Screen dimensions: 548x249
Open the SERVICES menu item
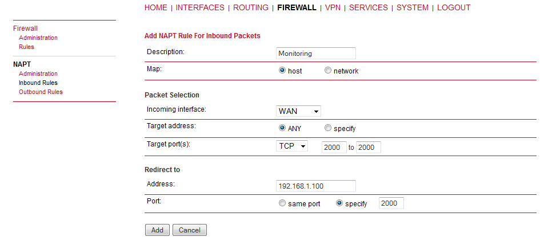pos(369,7)
